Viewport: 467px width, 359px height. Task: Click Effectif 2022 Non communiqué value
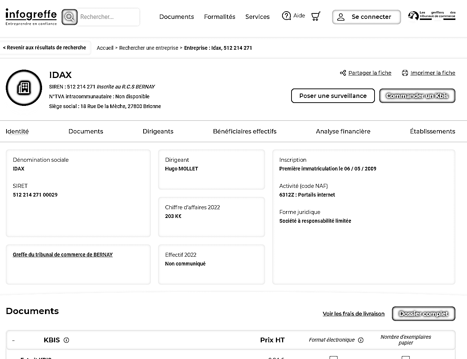point(185,264)
